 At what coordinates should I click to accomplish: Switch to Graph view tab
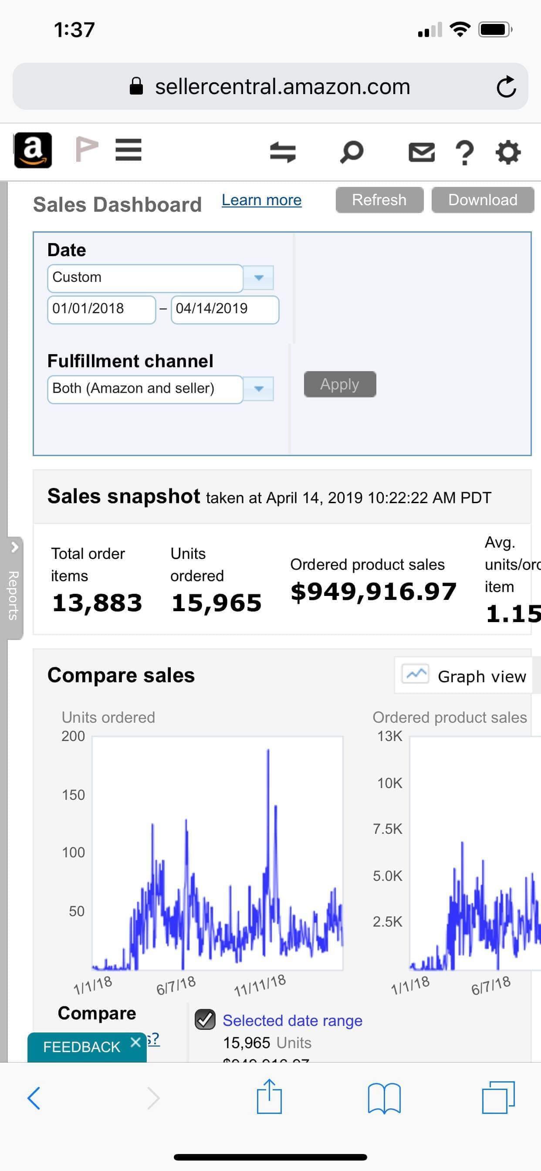(464, 676)
